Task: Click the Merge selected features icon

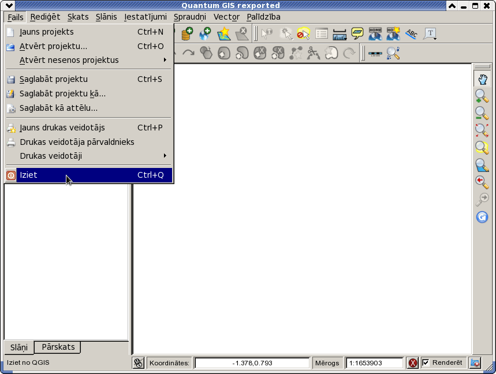Action: coord(331,53)
